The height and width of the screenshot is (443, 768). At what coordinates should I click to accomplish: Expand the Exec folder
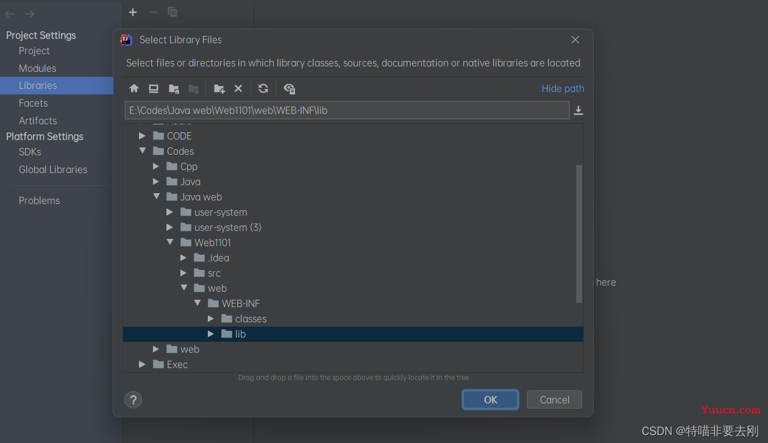(142, 364)
